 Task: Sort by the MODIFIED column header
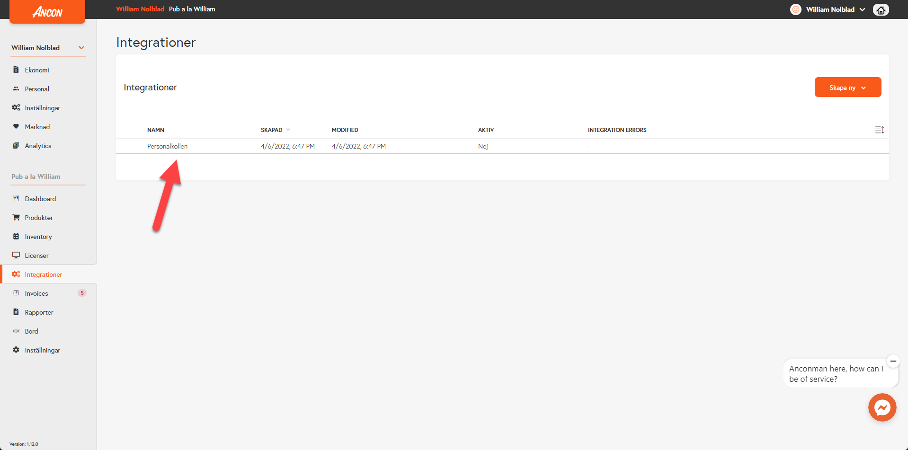pos(345,130)
